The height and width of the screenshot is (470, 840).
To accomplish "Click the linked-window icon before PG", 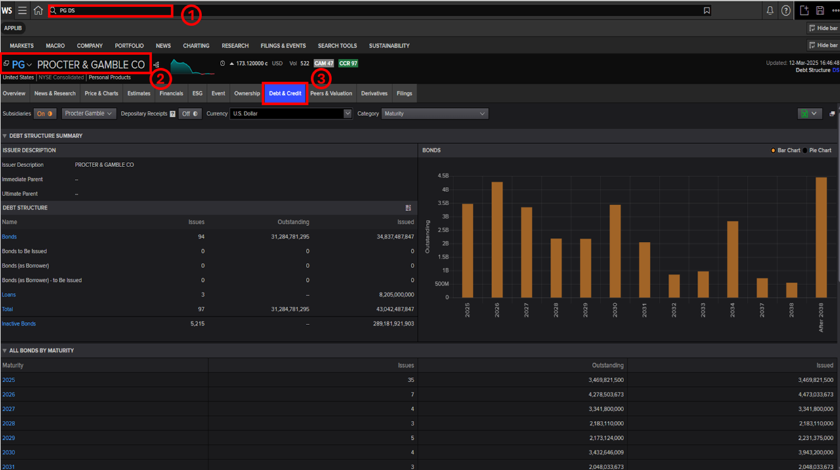I will [x=7, y=64].
